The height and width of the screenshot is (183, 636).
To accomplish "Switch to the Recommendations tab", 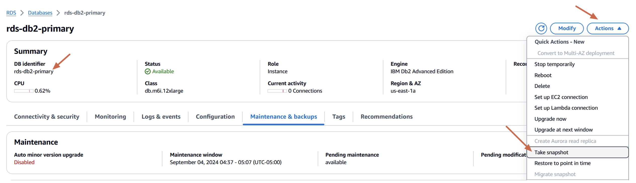I will (386, 117).
